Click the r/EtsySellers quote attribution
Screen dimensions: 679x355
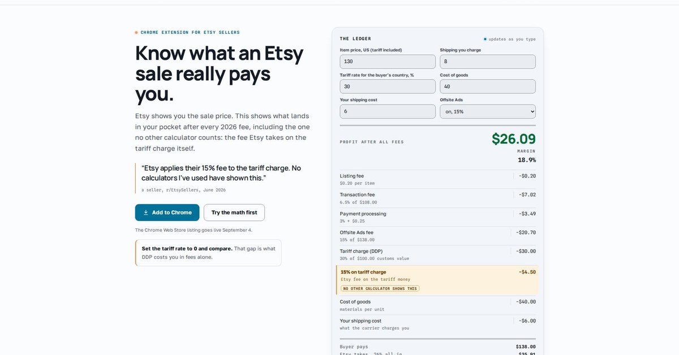[x=183, y=190]
